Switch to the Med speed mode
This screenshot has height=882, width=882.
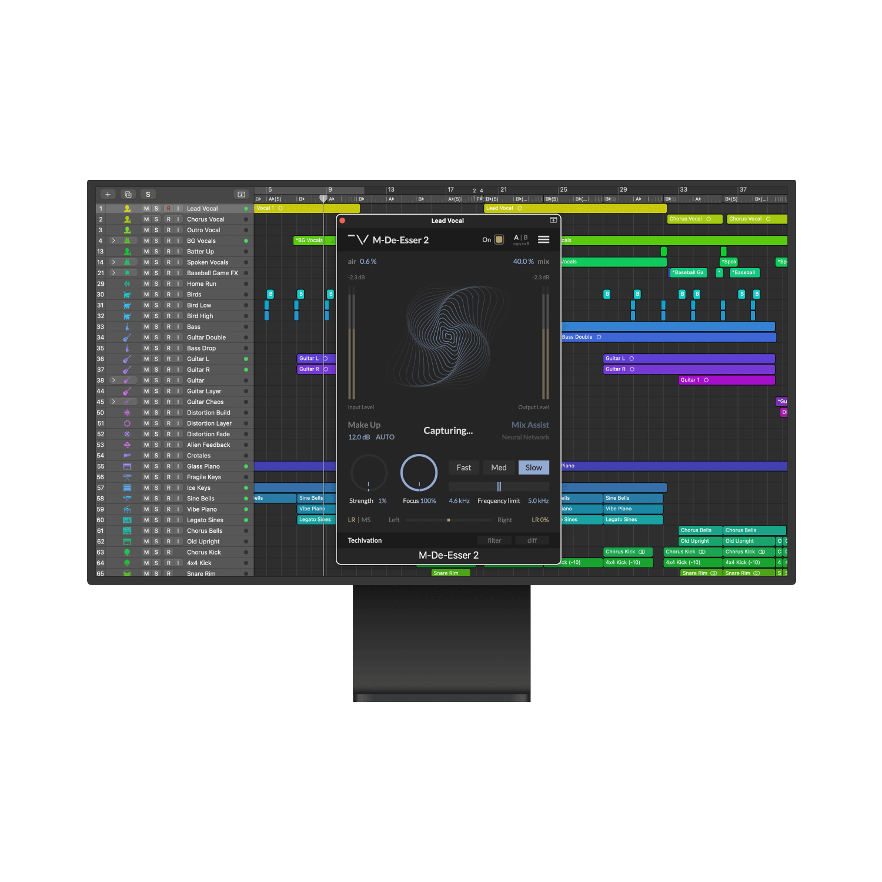(499, 467)
